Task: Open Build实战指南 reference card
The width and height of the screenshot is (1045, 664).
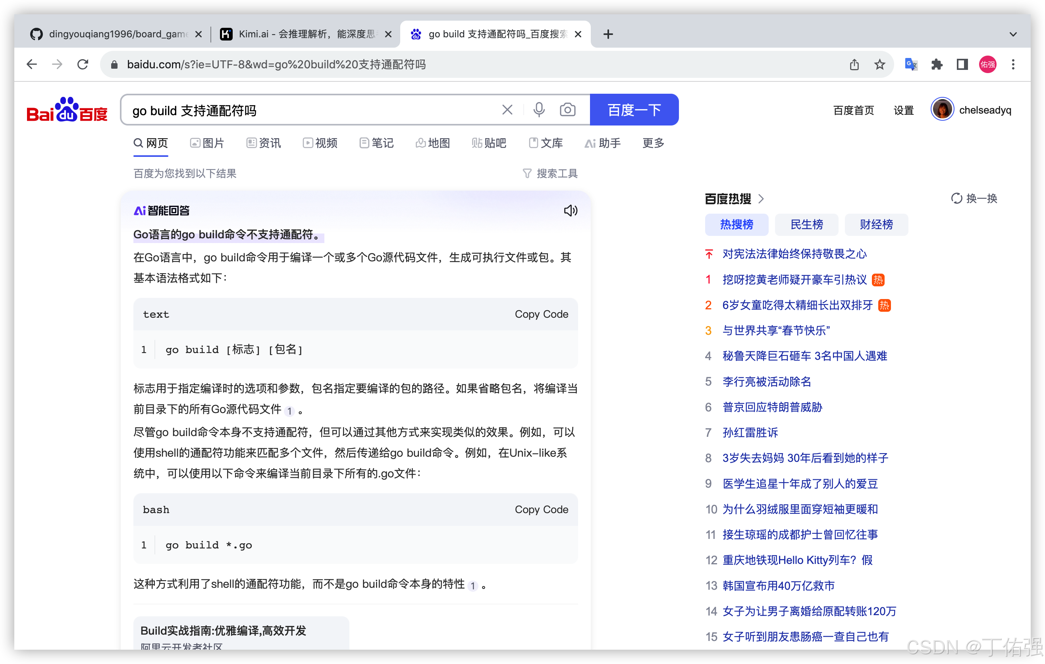Action: [241, 634]
